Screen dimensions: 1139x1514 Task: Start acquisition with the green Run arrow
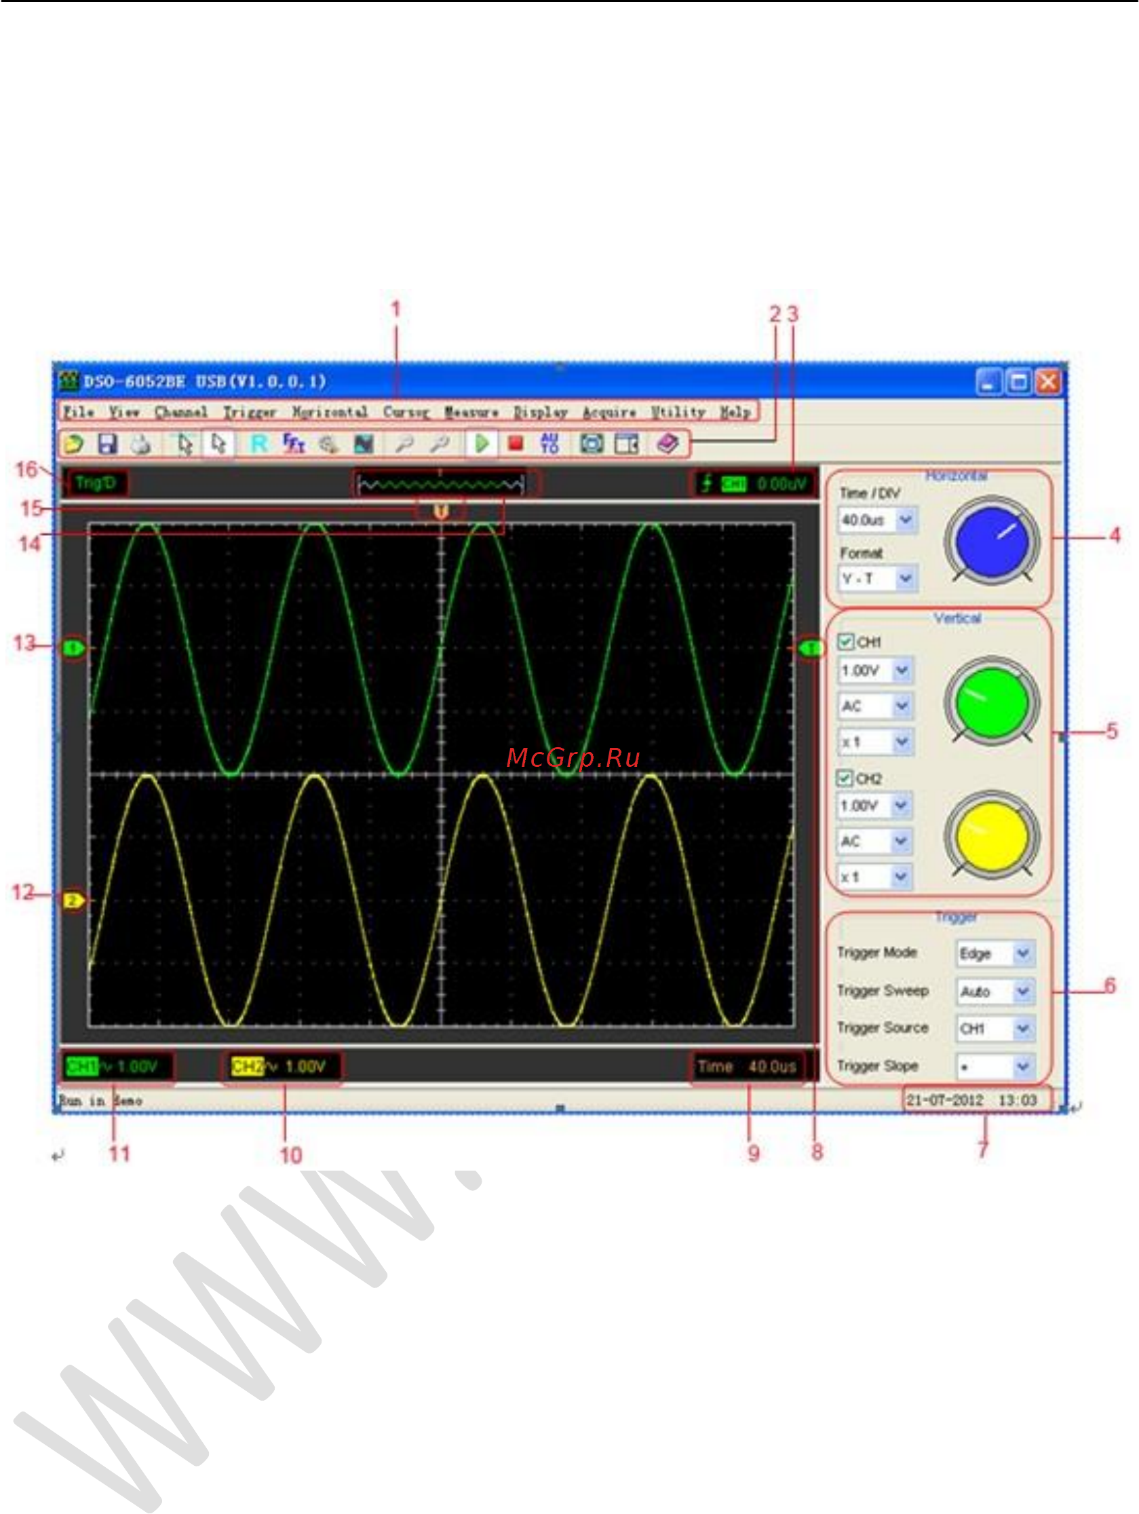tap(482, 444)
